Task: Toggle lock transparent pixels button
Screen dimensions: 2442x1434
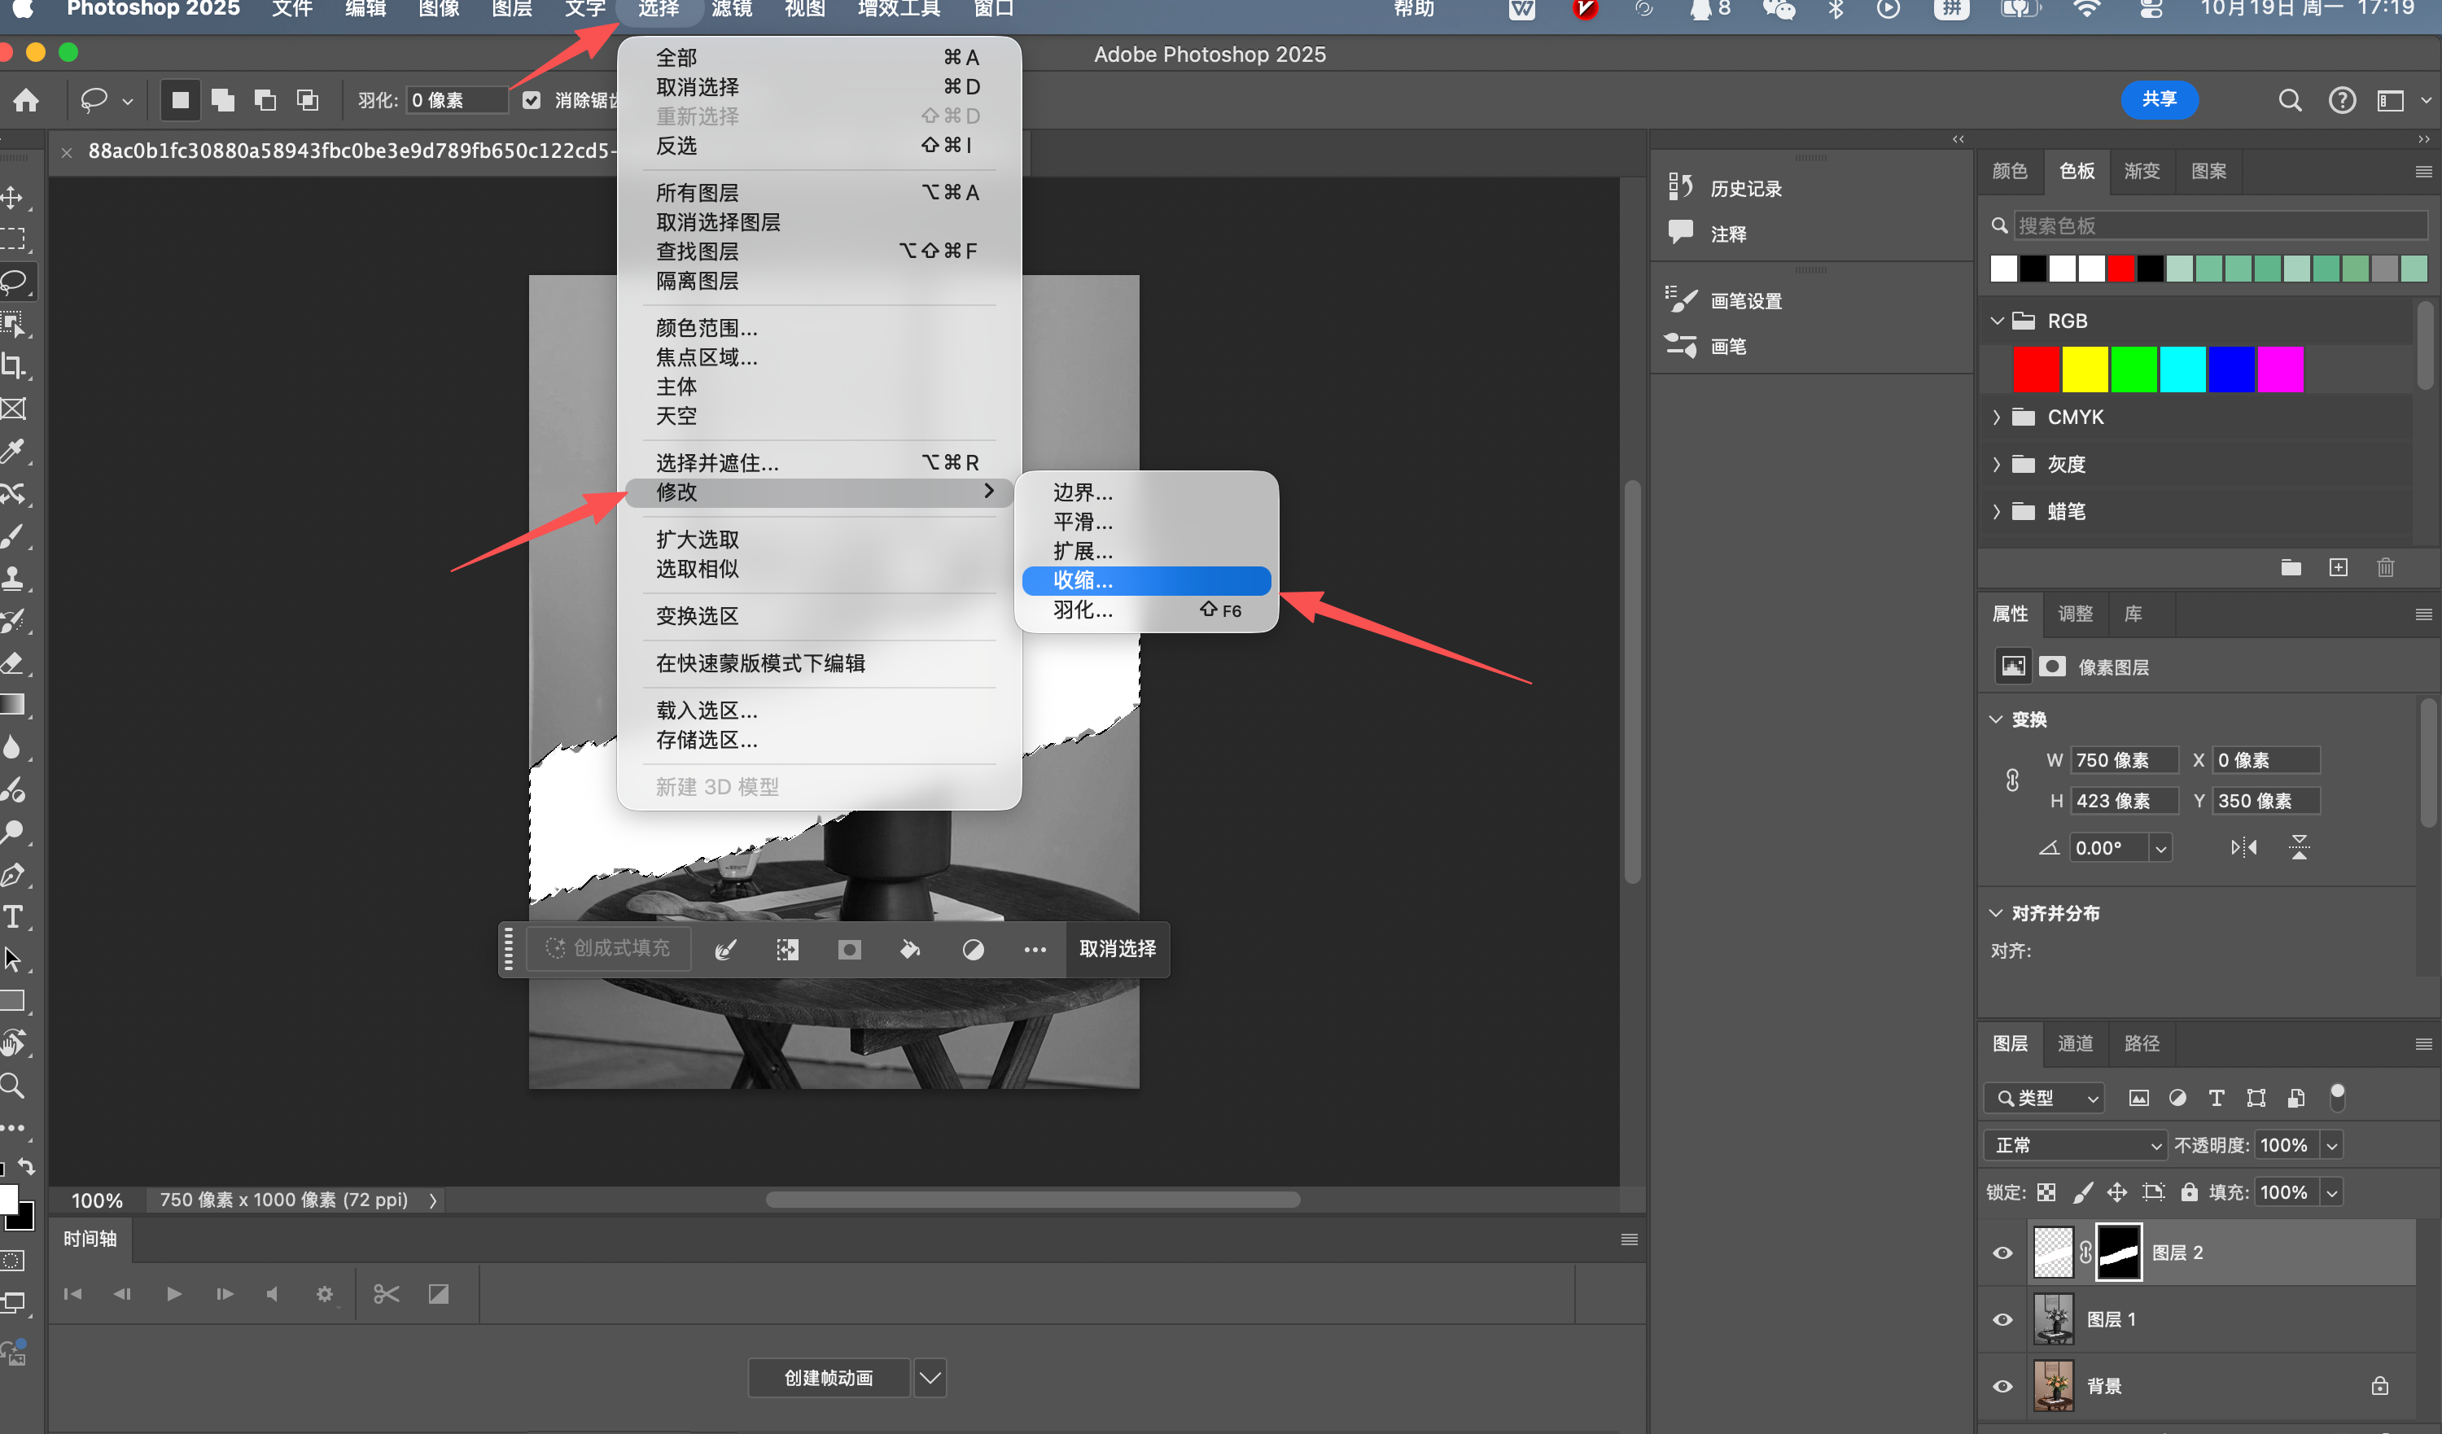Action: 2046,1191
